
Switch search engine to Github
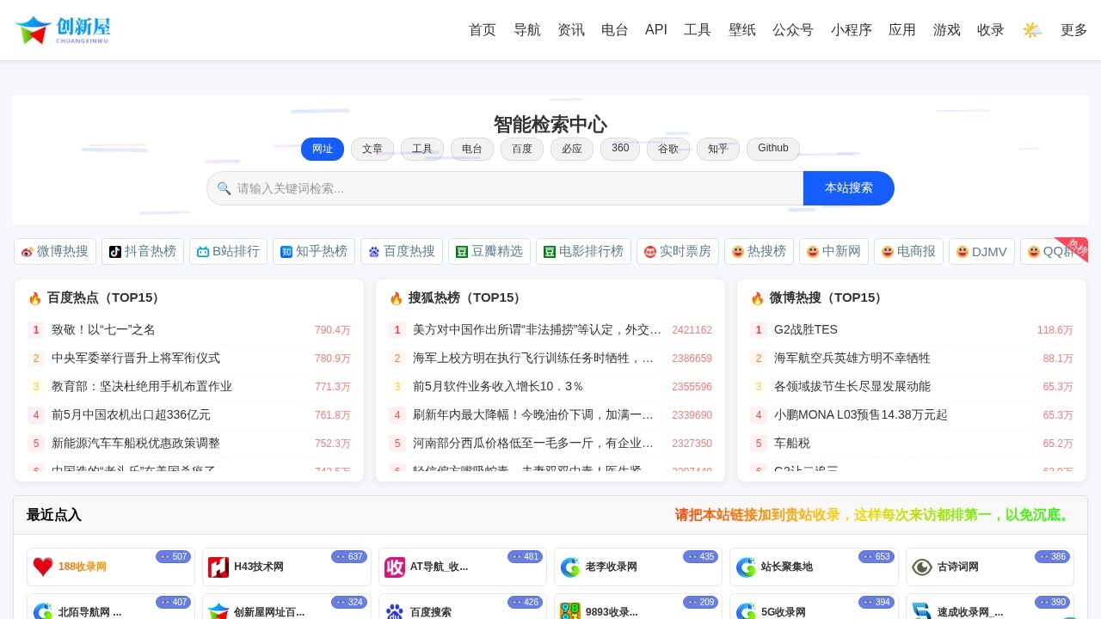[773, 149]
